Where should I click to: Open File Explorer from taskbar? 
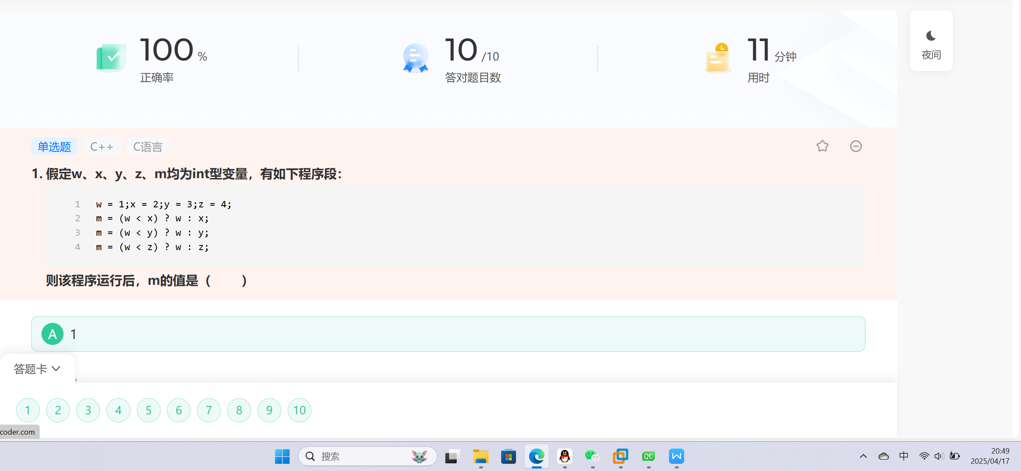[481, 456]
